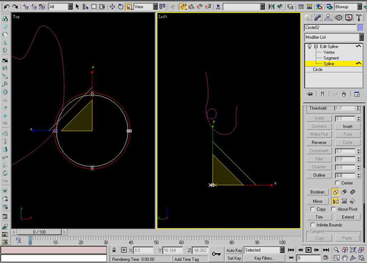
Task: Click Configure Modifier Sets icon
Action: click(357, 94)
